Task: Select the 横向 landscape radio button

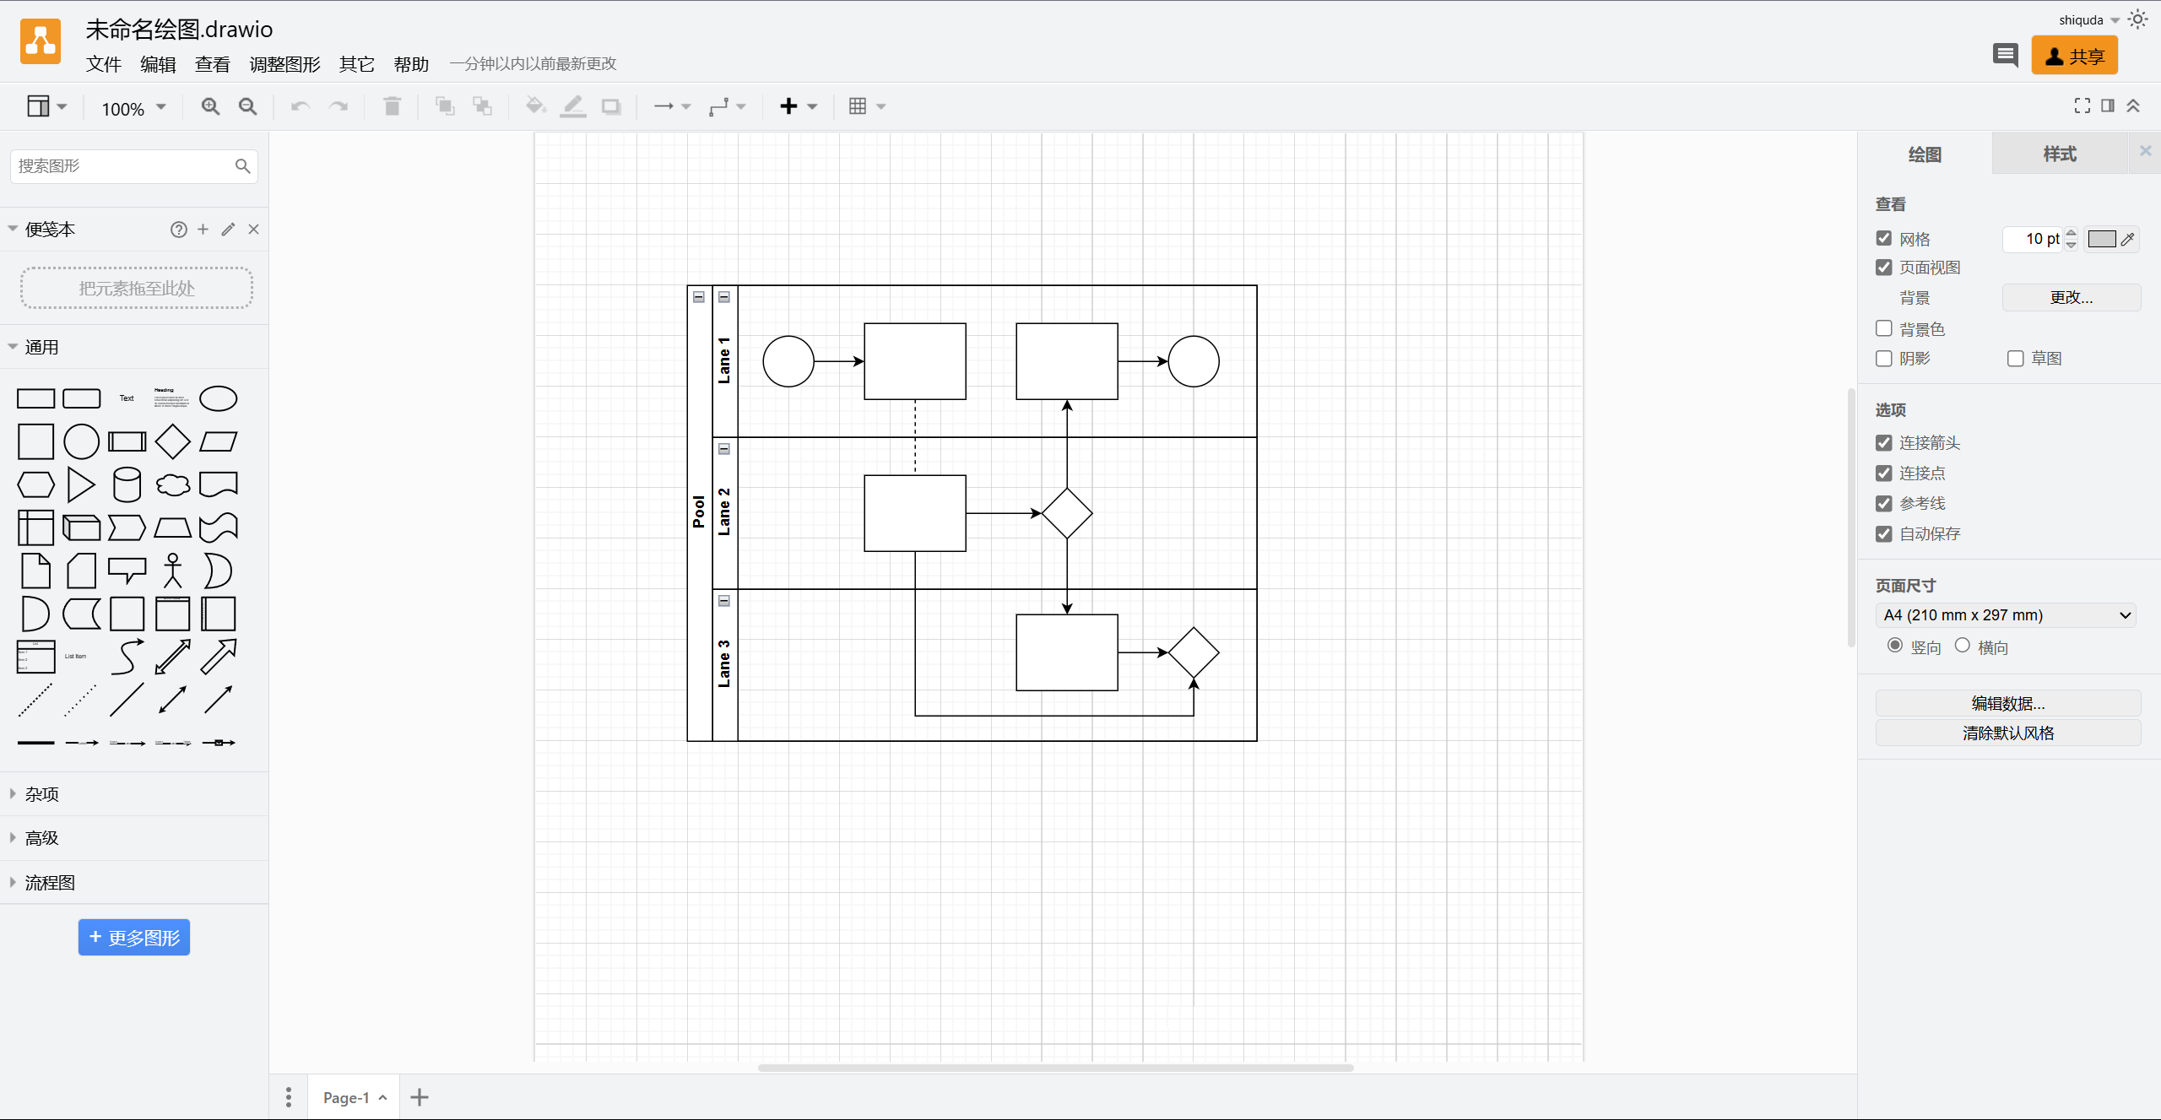Action: (x=1963, y=646)
